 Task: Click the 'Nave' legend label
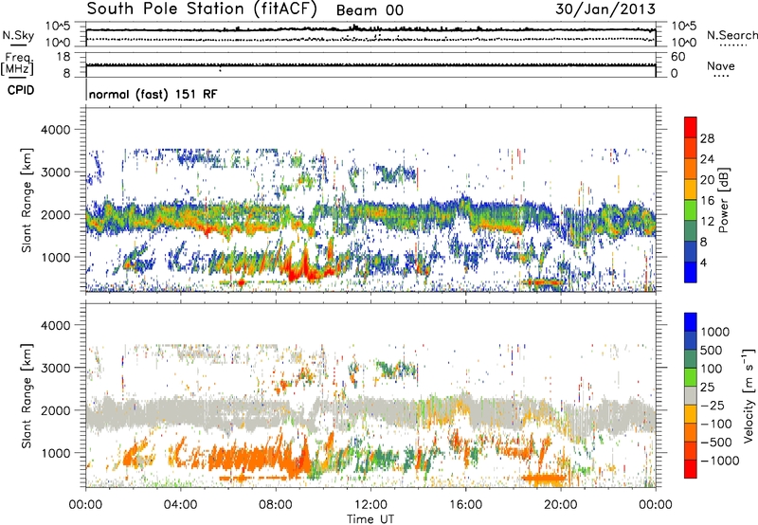point(721,65)
